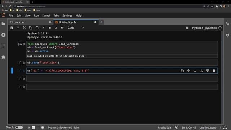The height and width of the screenshot is (130, 231).
Task: Click the JupyterLab logo
Action: tap(3, 15)
